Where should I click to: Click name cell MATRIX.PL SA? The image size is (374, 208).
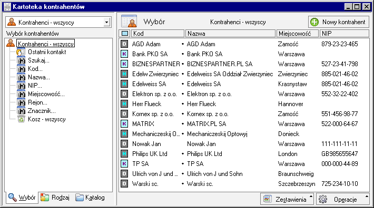coord(206,124)
